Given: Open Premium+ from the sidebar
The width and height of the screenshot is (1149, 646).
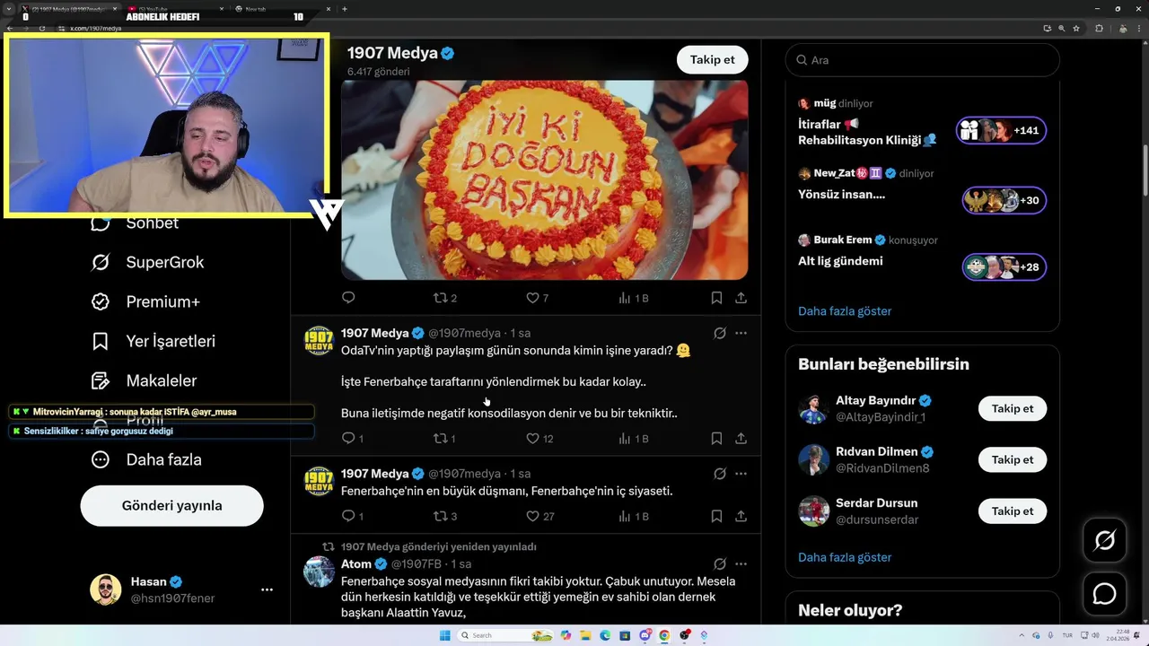Looking at the screenshot, I should (145, 301).
